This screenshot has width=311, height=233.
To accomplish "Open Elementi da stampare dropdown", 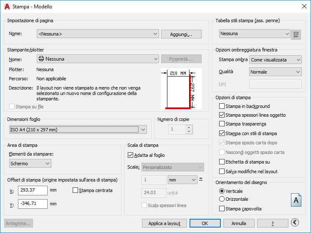I will [30, 164].
